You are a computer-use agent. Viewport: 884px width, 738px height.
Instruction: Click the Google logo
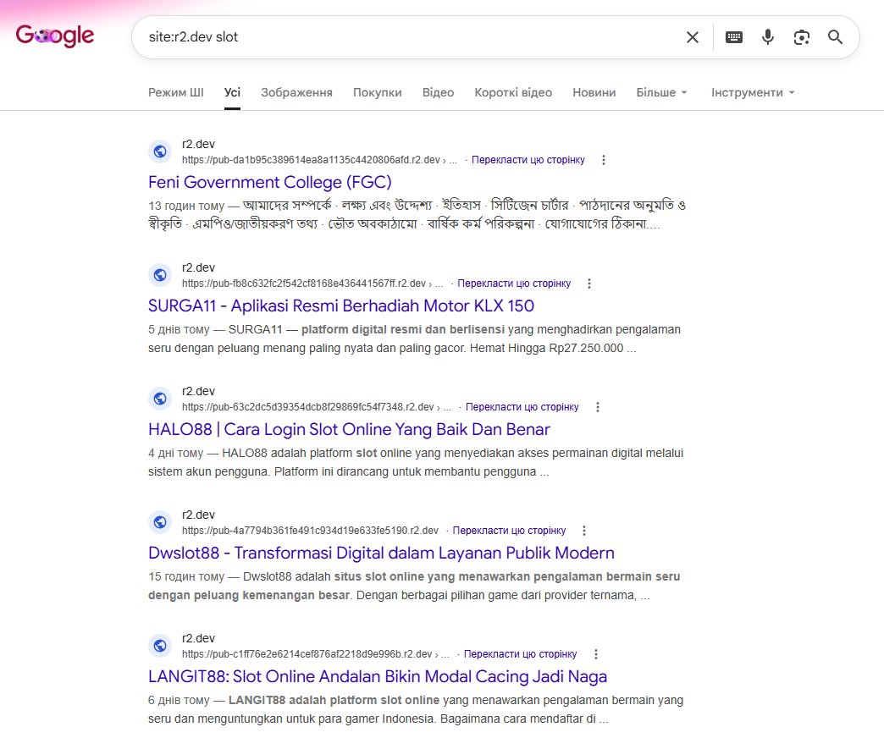click(55, 36)
